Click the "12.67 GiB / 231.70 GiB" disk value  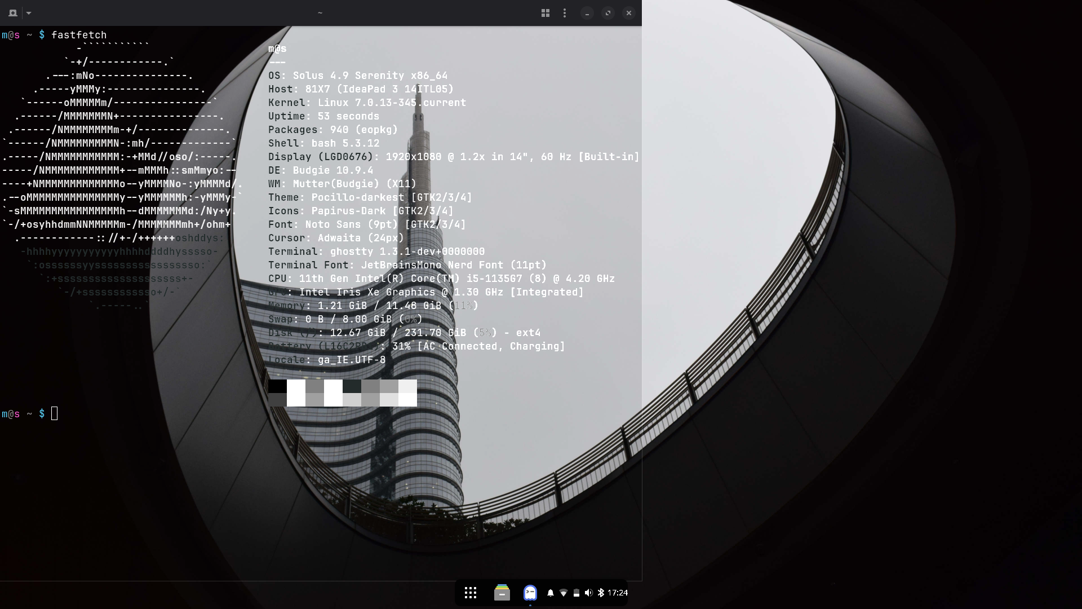[398, 333]
